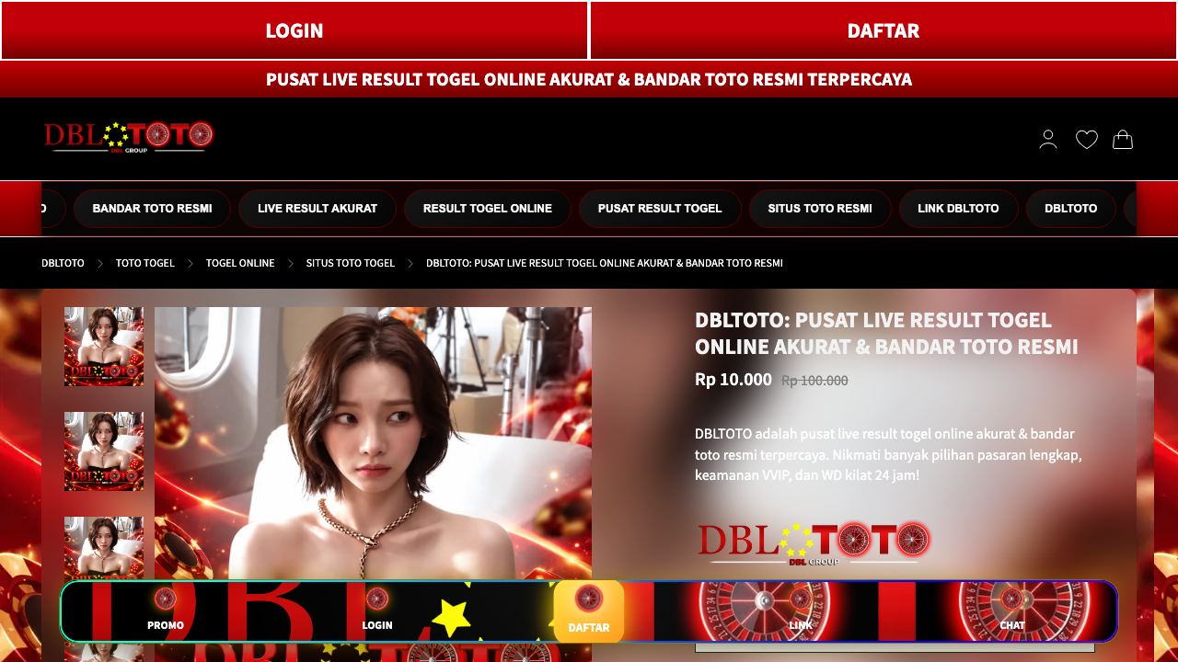The height and width of the screenshot is (662, 1178).
Task: Select the DBLTOTO pill in category strip
Action: click(x=1070, y=209)
